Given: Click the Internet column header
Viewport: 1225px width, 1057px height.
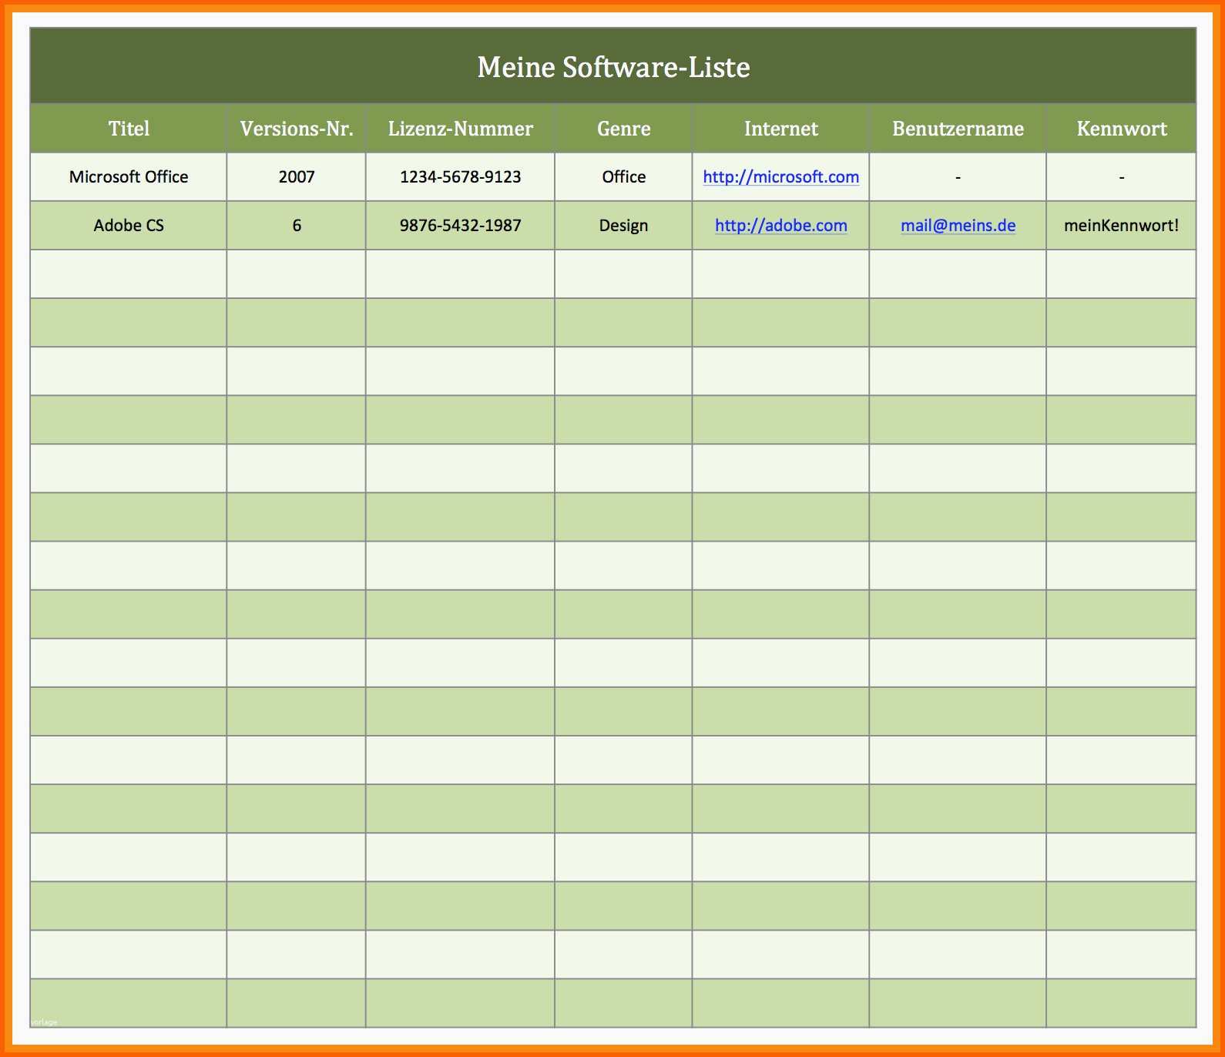Looking at the screenshot, I should 780,129.
